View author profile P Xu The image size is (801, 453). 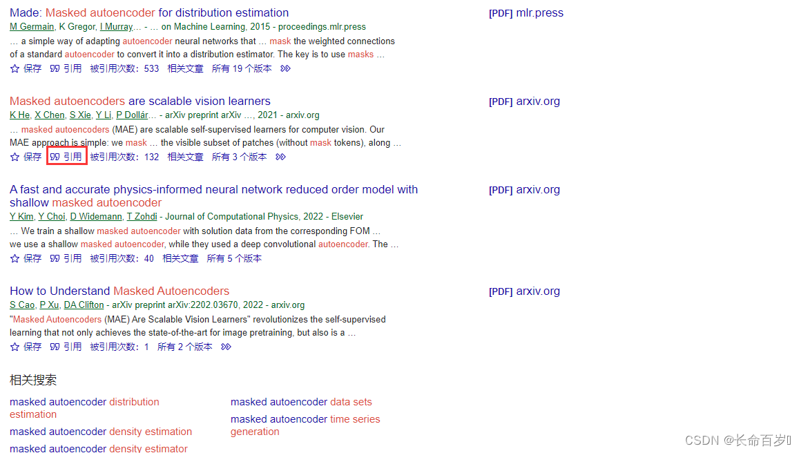(50, 305)
